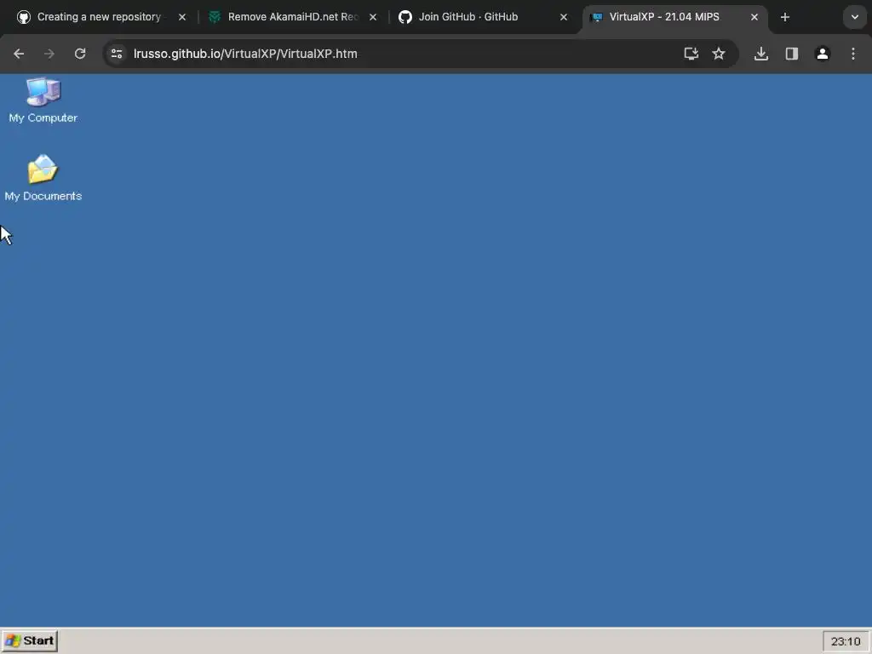Close the Creating a new repository tab
The image size is (872, 654).
pyautogui.click(x=182, y=17)
